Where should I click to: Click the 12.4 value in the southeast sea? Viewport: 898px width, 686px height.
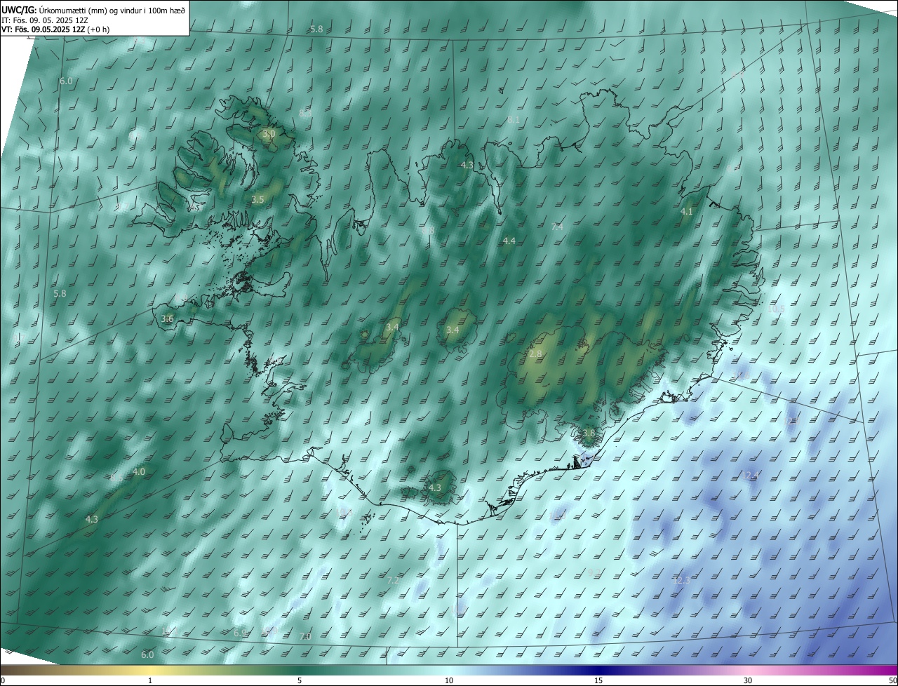tap(751, 476)
